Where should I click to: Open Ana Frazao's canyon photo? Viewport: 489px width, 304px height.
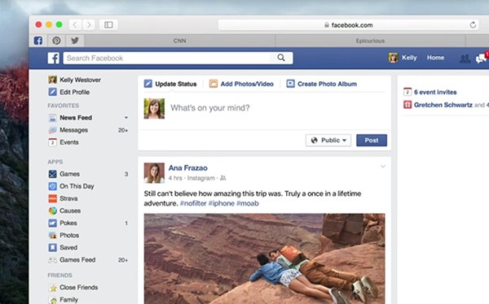[x=264, y=258]
